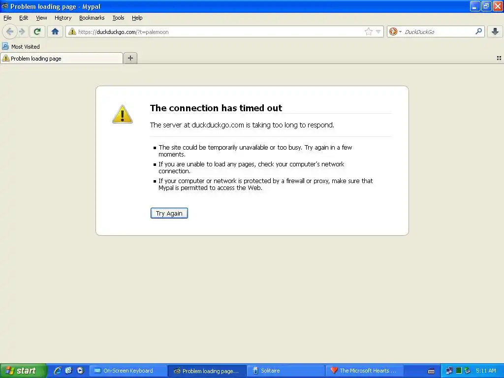Launch Windows Media Player from Quick Launch
504x378 pixels.
80,371
